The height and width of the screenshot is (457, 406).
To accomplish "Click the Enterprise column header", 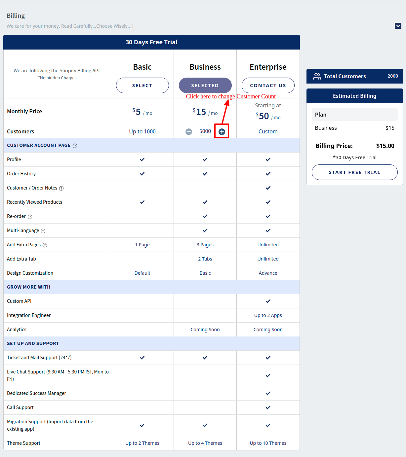I will coord(268,67).
